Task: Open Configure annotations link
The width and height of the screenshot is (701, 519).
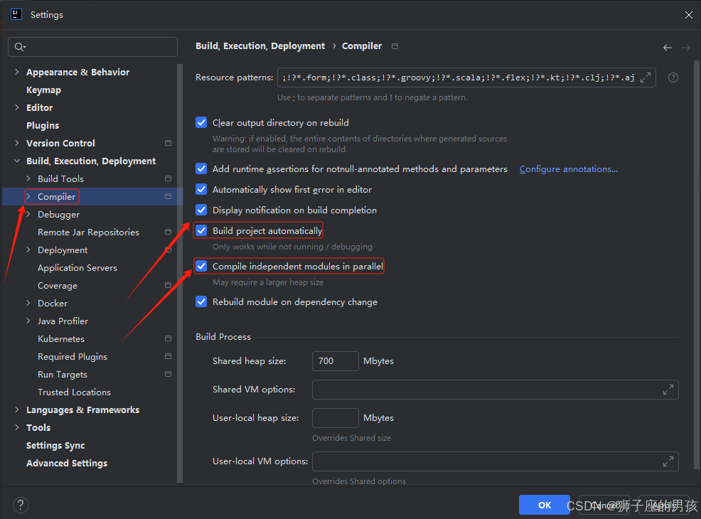Action: (x=568, y=169)
